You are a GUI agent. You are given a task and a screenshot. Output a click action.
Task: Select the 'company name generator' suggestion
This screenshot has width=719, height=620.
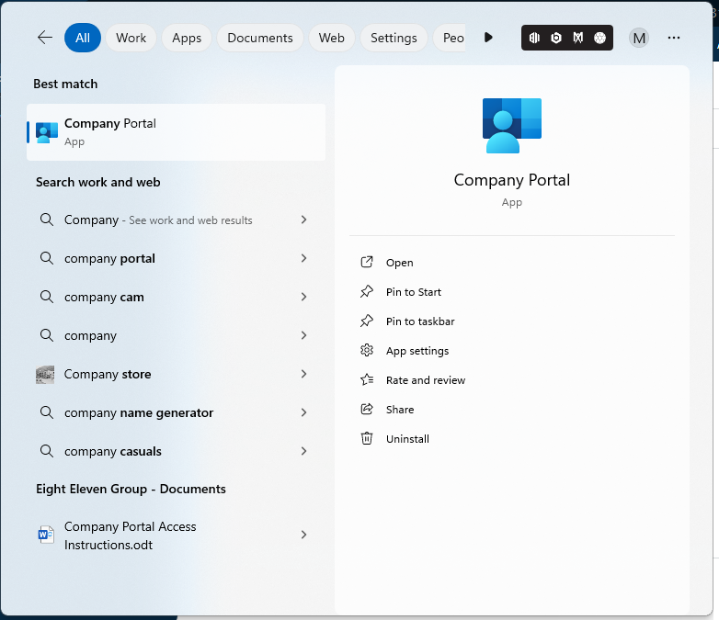coord(177,413)
